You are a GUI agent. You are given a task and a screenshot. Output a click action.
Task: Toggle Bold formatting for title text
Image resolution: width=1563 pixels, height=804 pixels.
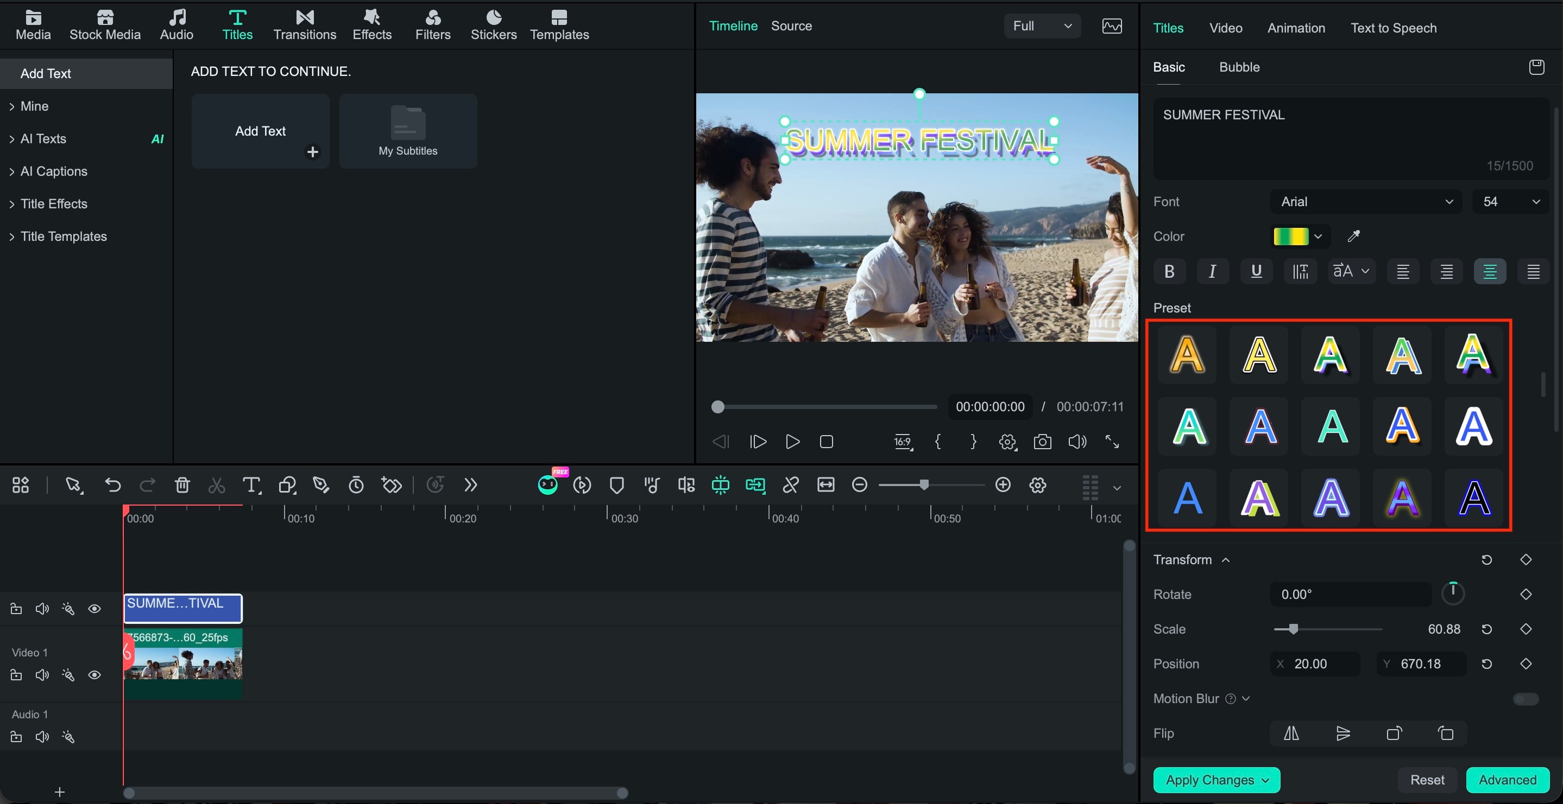click(1169, 271)
